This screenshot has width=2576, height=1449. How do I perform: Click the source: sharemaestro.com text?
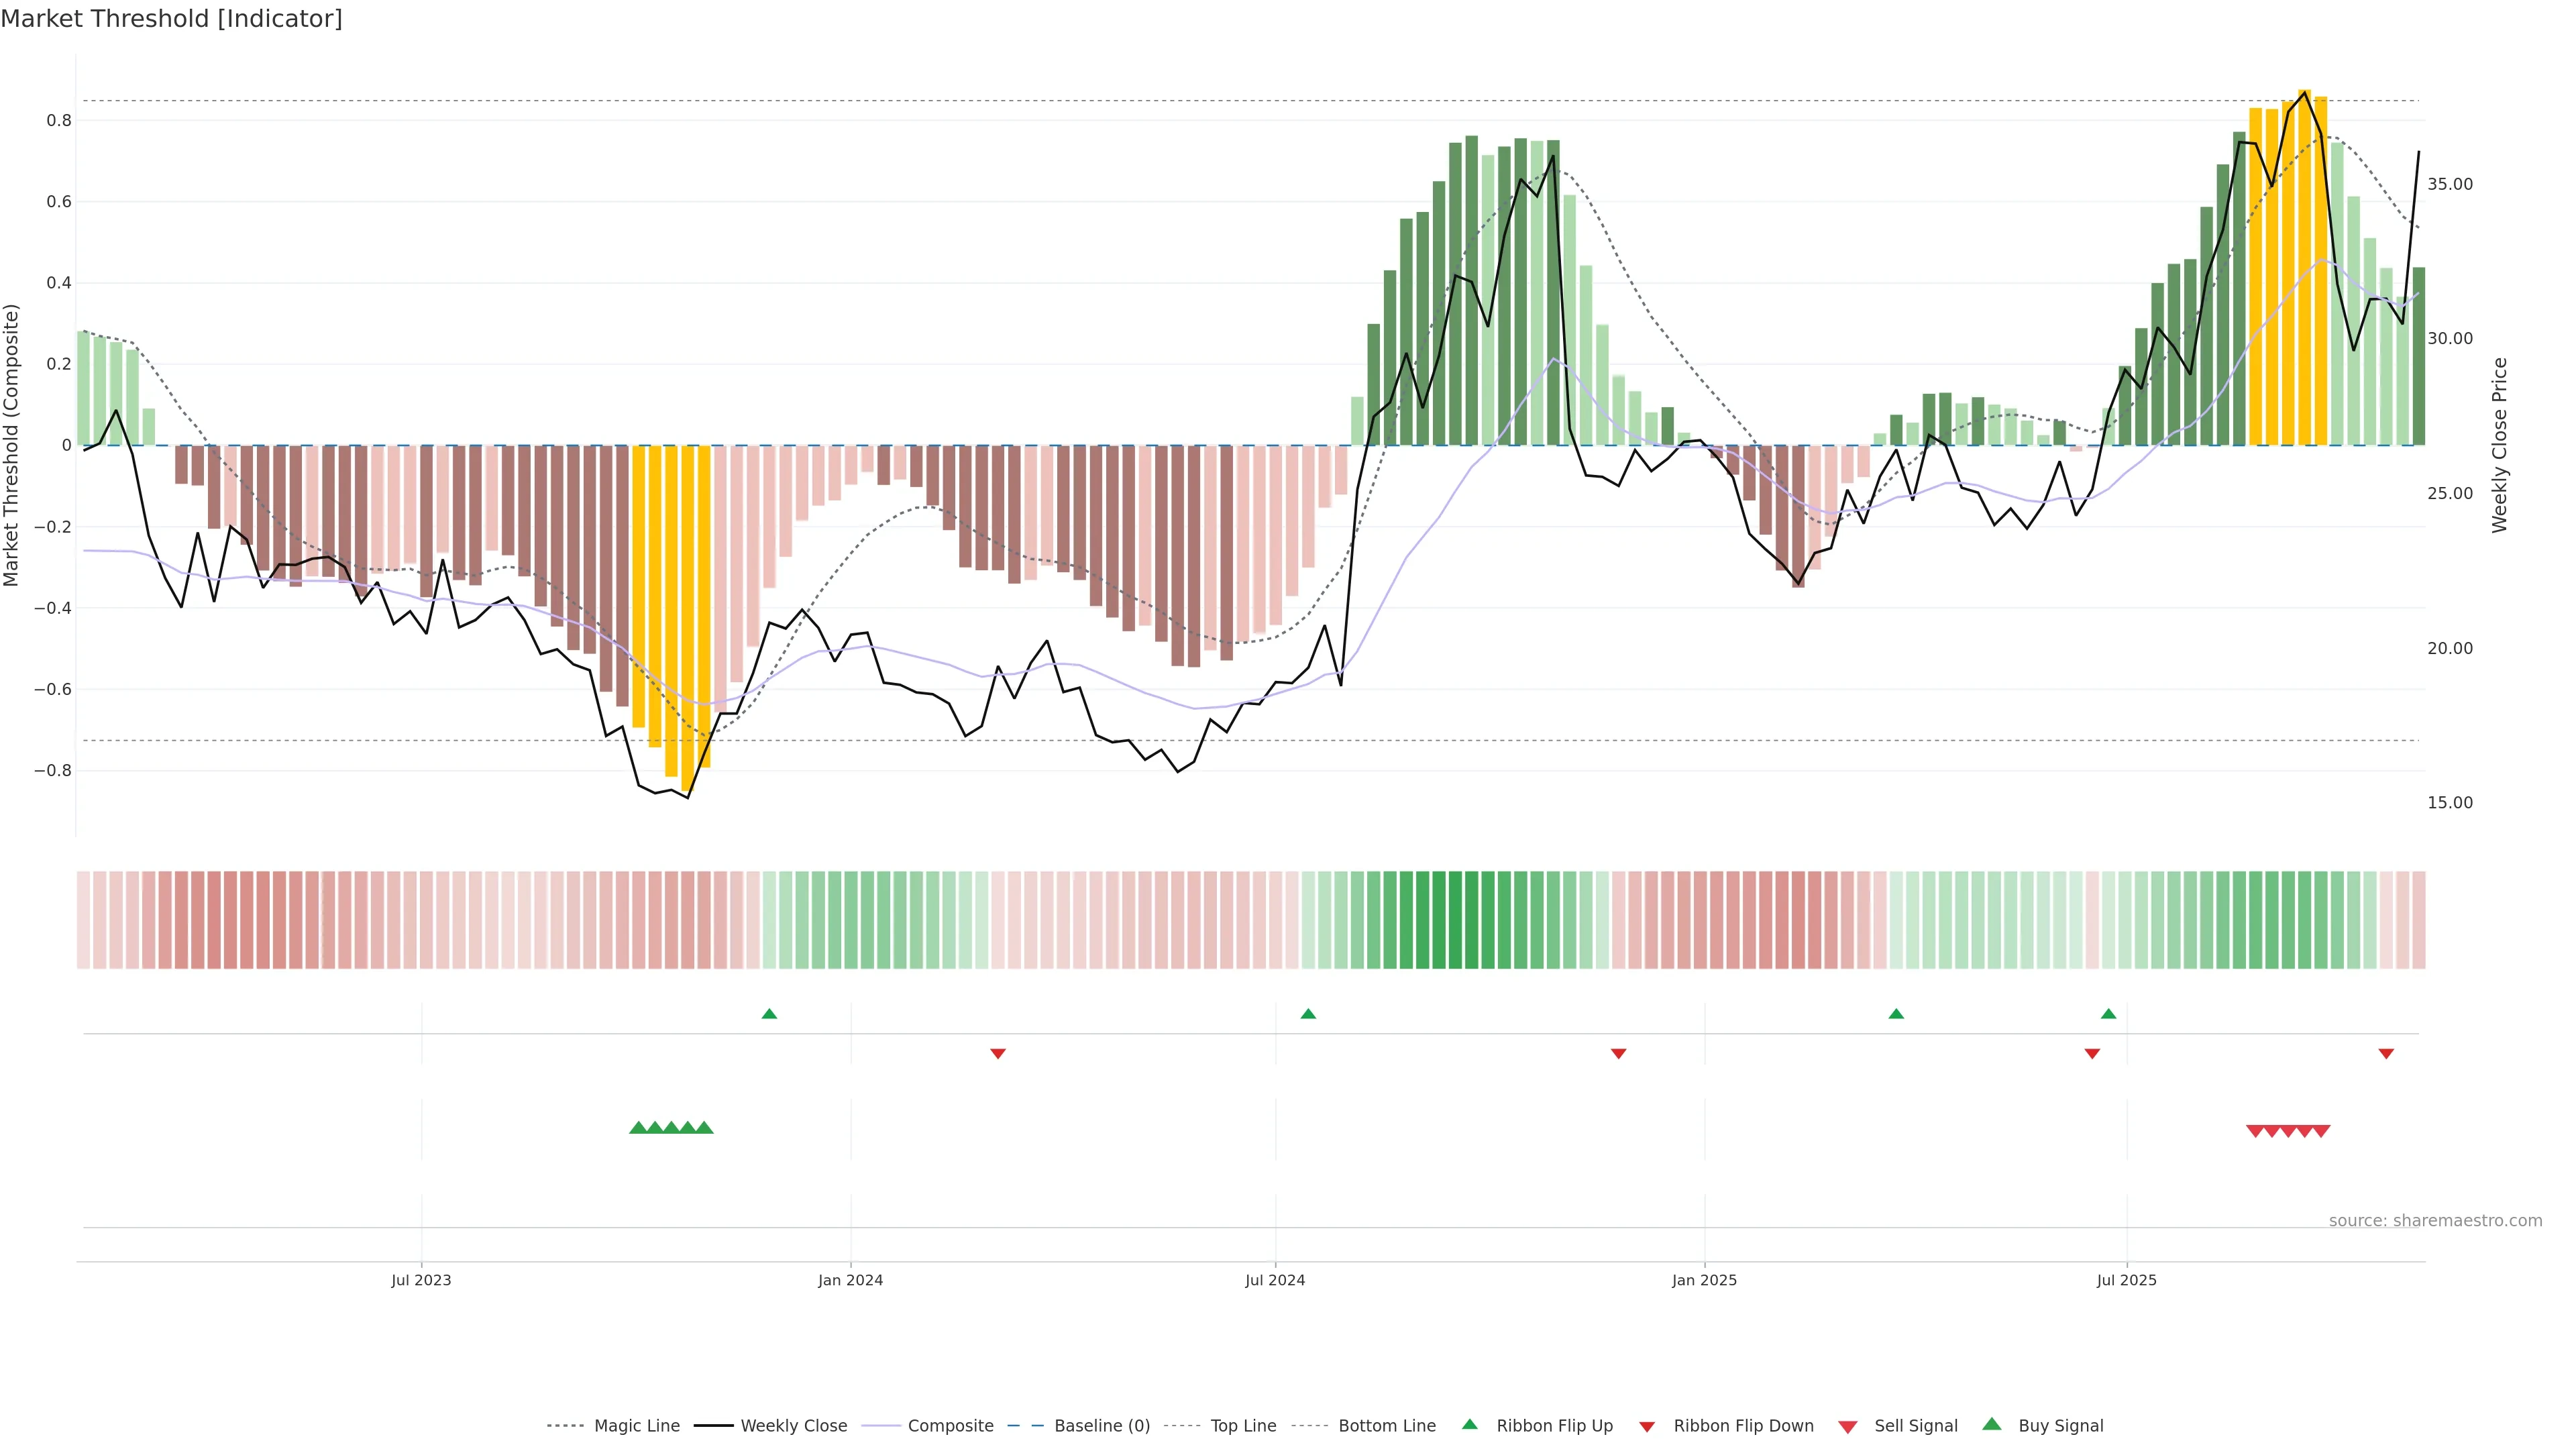2435,1220
